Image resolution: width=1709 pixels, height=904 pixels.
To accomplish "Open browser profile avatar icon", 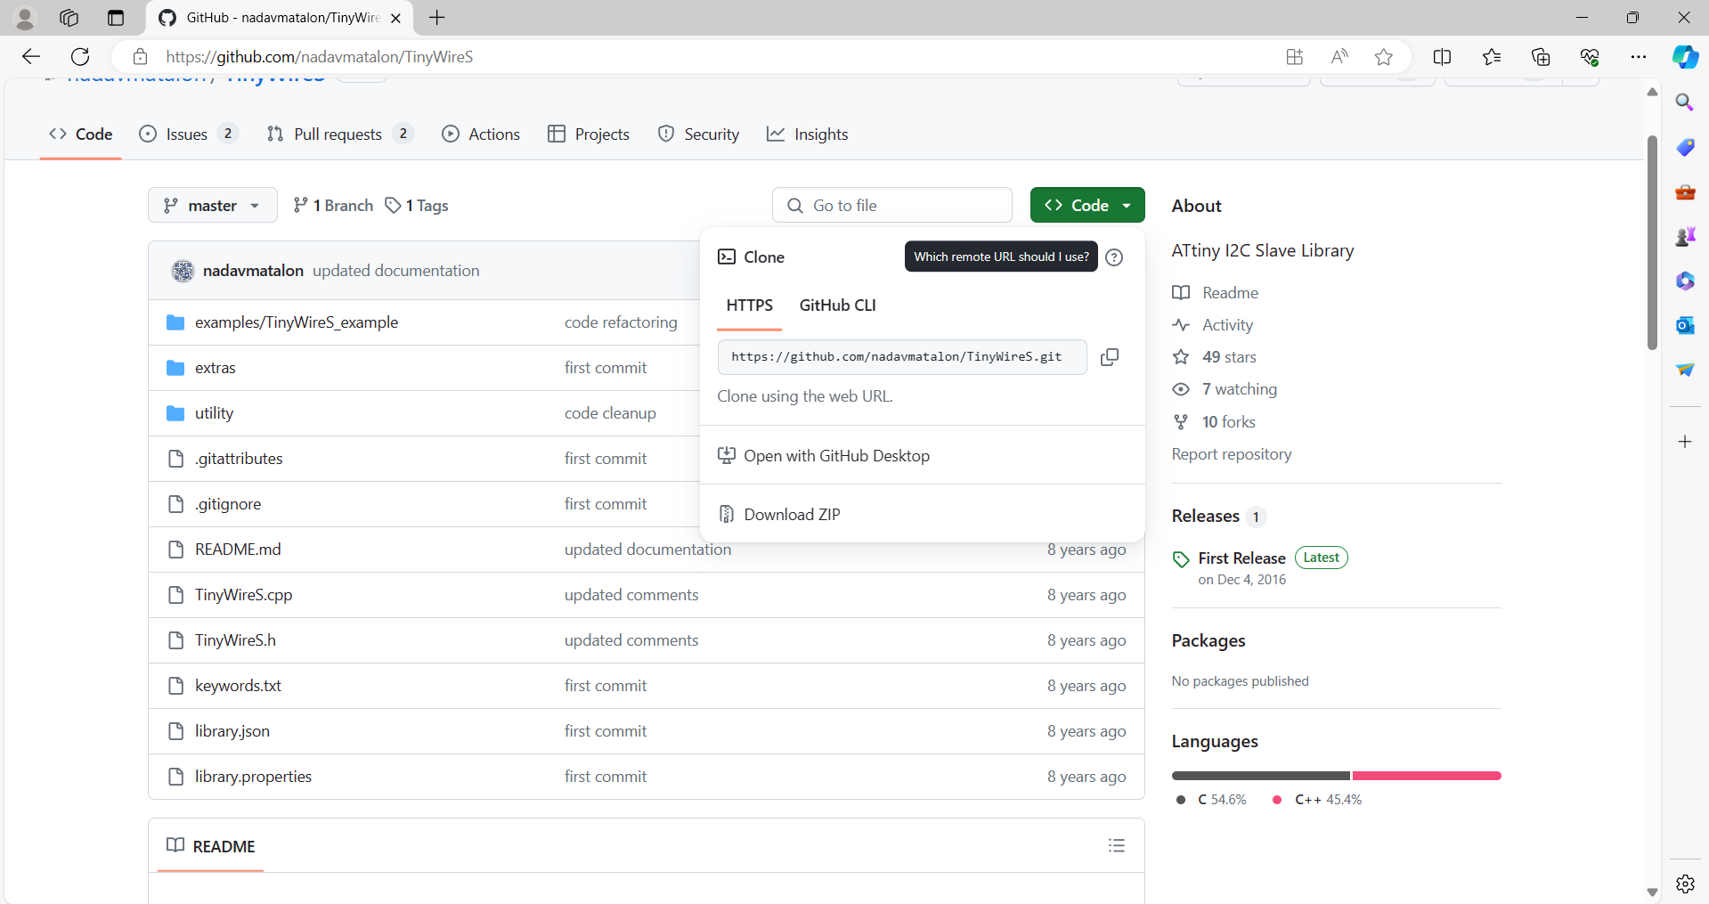I will tap(25, 18).
